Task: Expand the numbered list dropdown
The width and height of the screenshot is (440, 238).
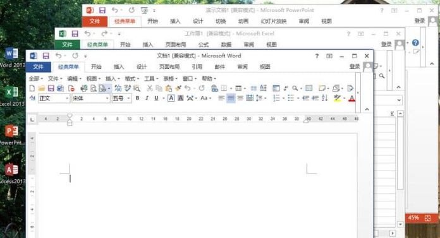Action: (284, 98)
